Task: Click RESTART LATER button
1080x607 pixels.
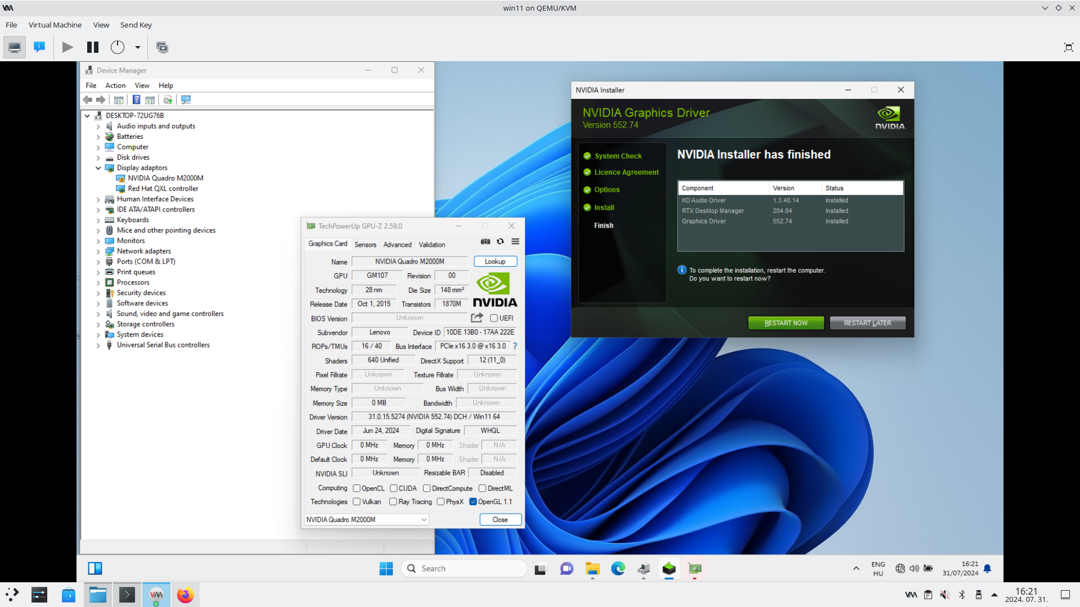Action: pyautogui.click(x=867, y=323)
